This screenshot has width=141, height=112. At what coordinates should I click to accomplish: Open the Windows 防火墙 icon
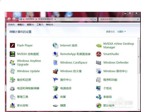point(56,71)
